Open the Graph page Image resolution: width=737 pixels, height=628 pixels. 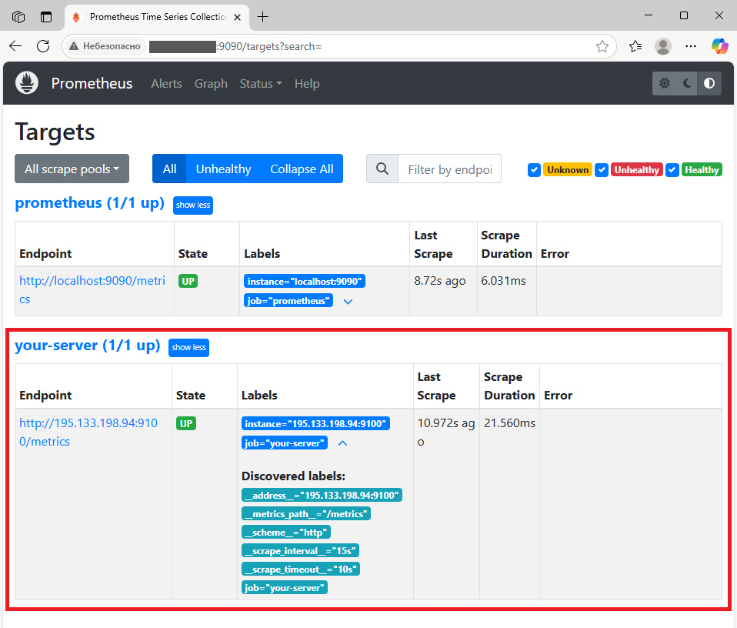(x=211, y=84)
